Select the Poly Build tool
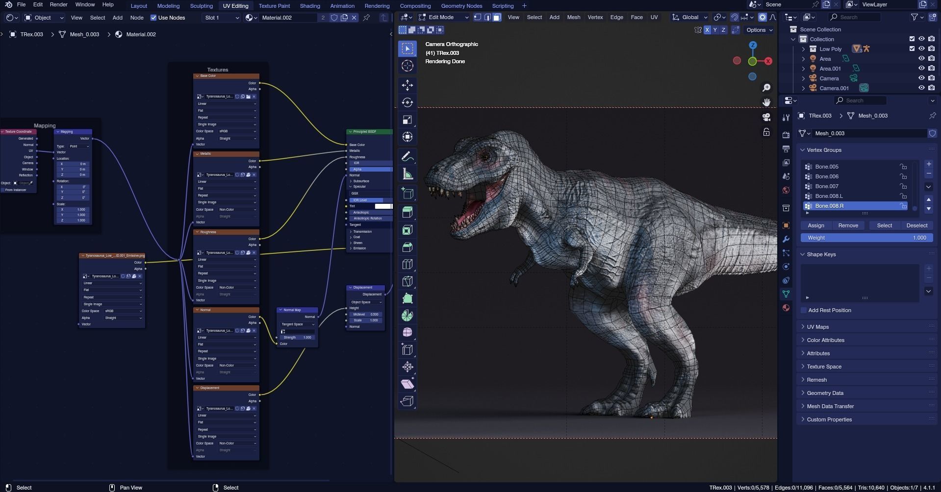 click(x=407, y=298)
